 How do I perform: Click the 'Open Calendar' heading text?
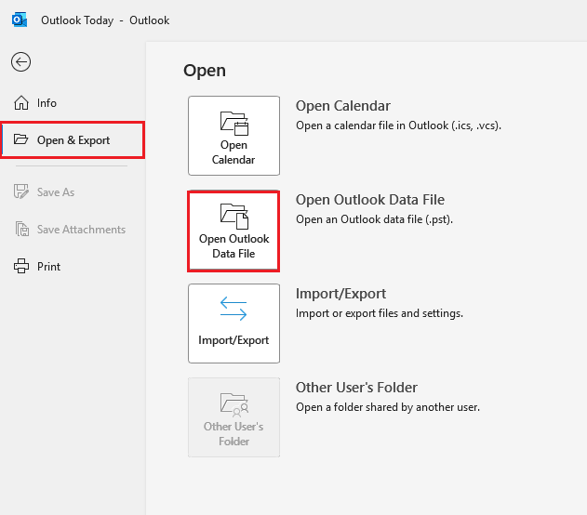click(343, 106)
